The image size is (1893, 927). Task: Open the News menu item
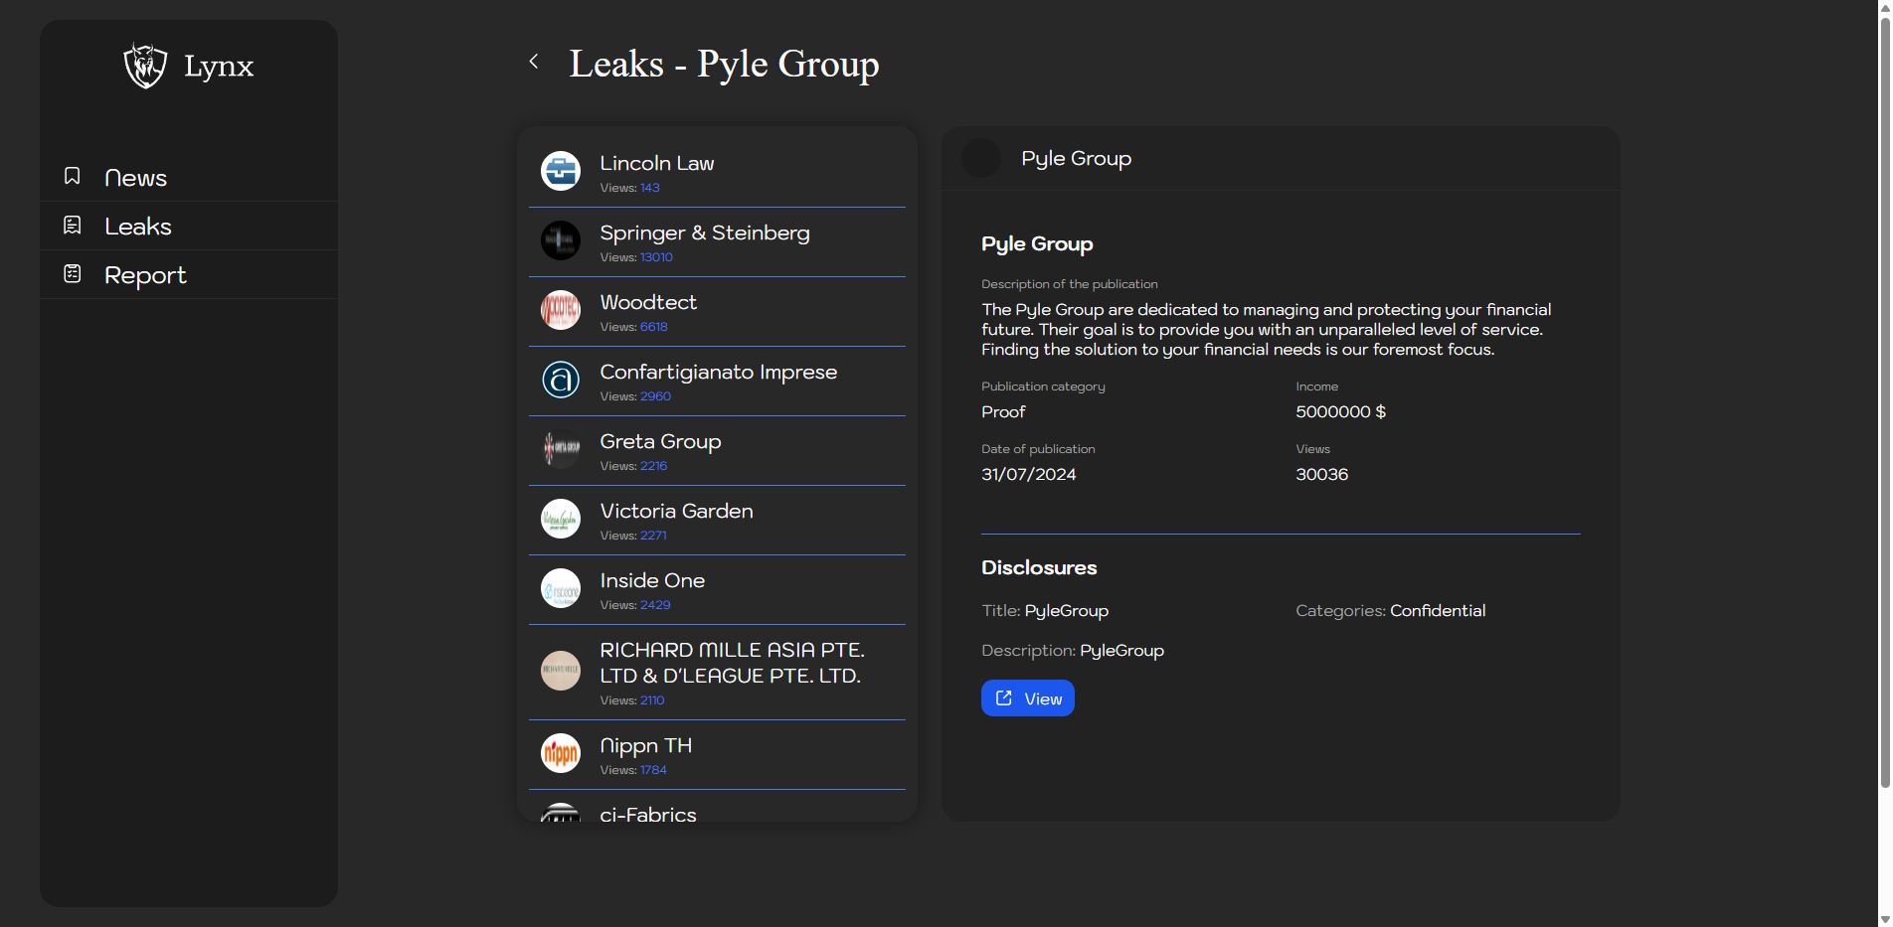point(135,178)
